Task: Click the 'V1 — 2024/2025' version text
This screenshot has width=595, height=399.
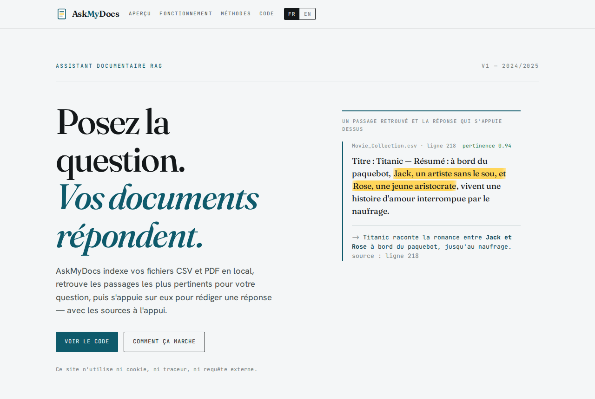Action: (510, 66)
